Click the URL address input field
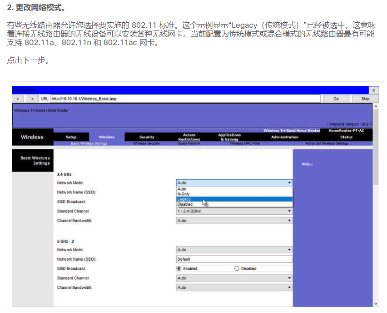Screen dimensions: 387x313 tap(185, 98)
